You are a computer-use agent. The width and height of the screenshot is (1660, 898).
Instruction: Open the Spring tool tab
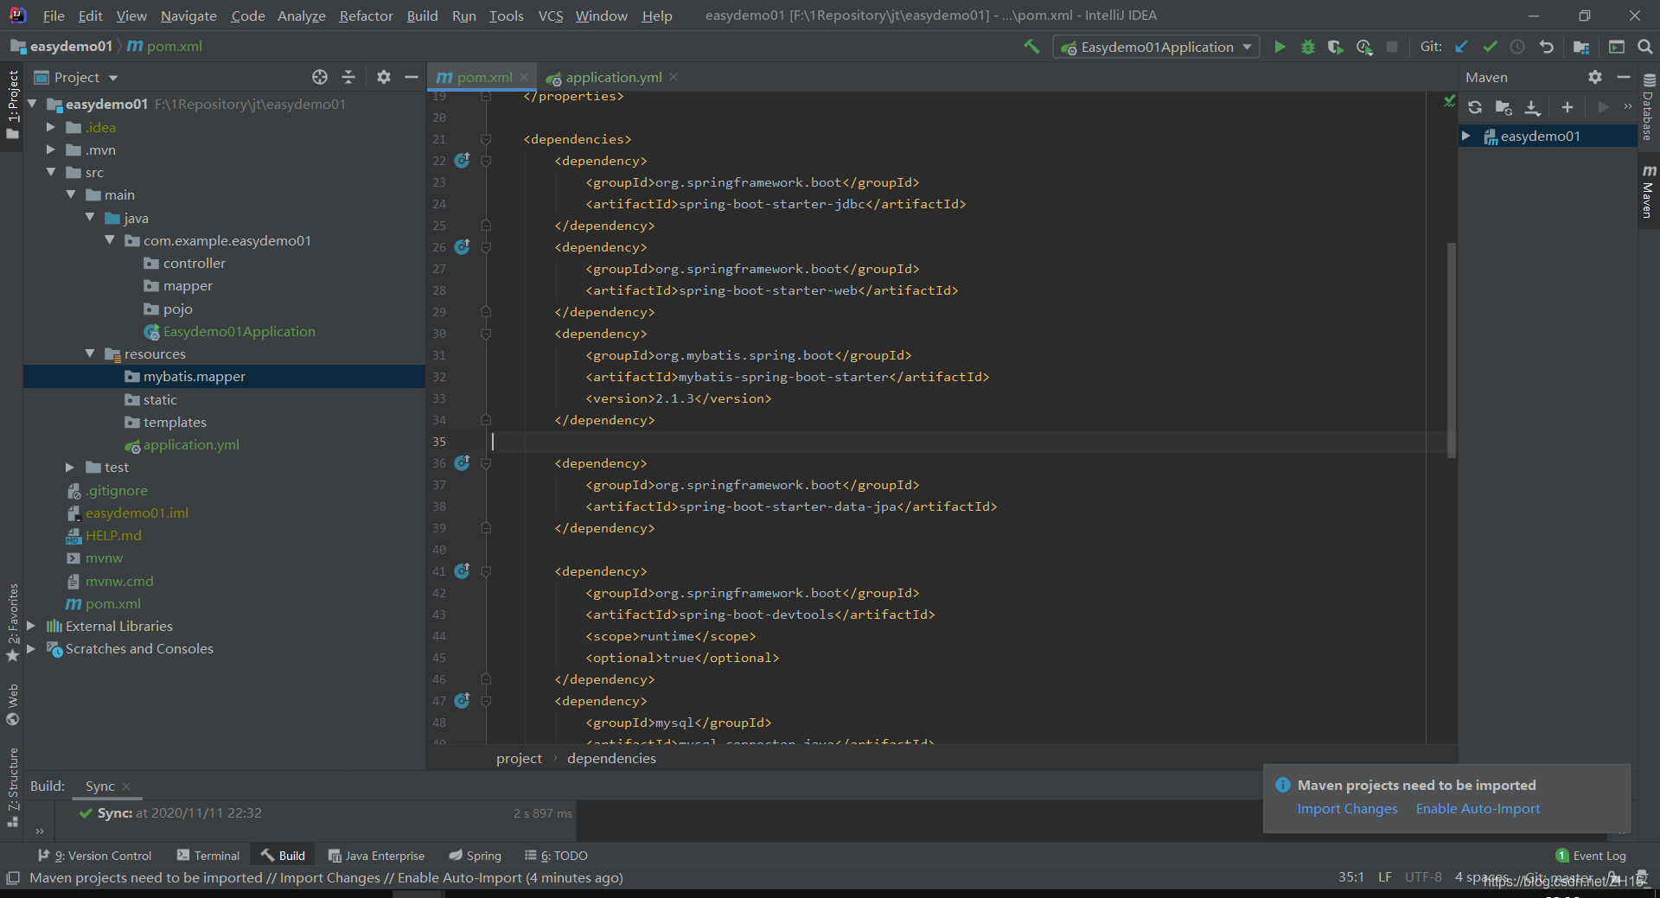(x=475, y=856)
